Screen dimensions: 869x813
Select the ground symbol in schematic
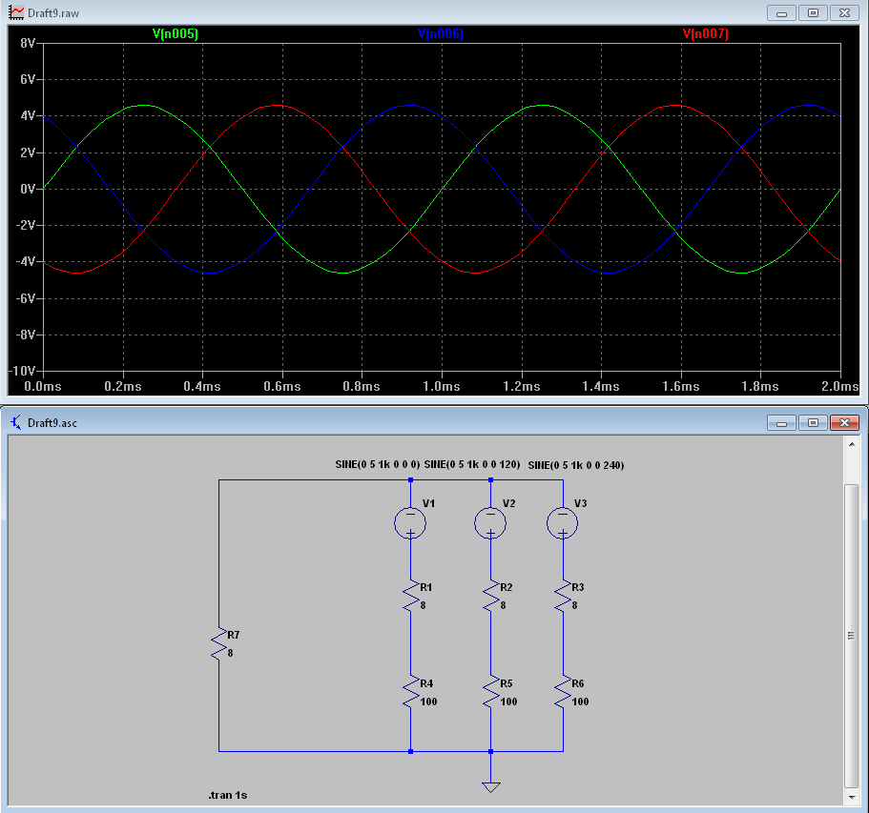(490, 785)
